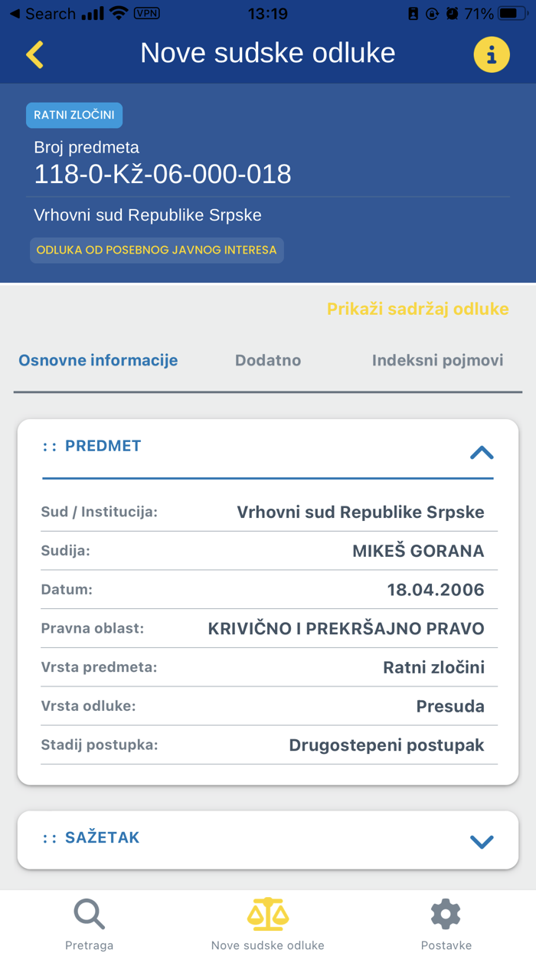Tap the scales icon for Nove sudske odluke

tap(267, 914)
